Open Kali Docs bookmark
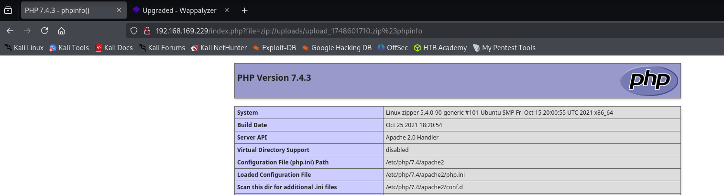This screenshot has height=195, width=724. click(114, 48)
